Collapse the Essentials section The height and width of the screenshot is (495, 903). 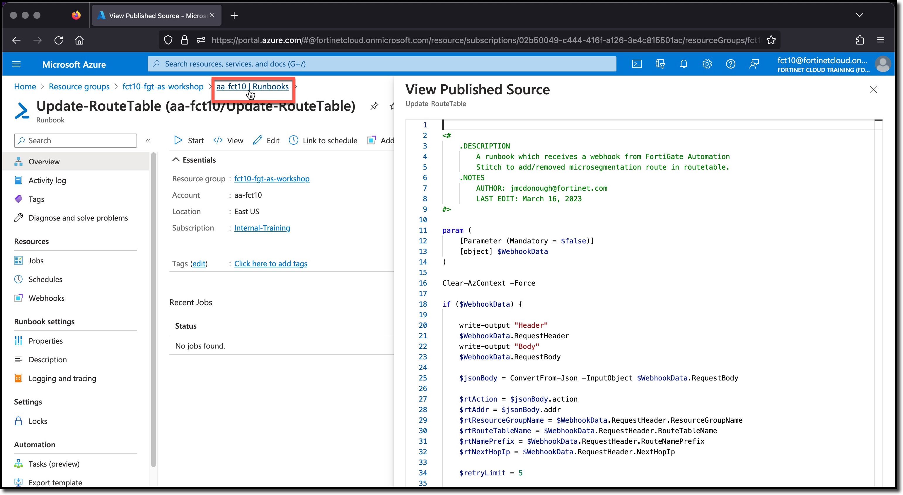(x=176, y=160)
